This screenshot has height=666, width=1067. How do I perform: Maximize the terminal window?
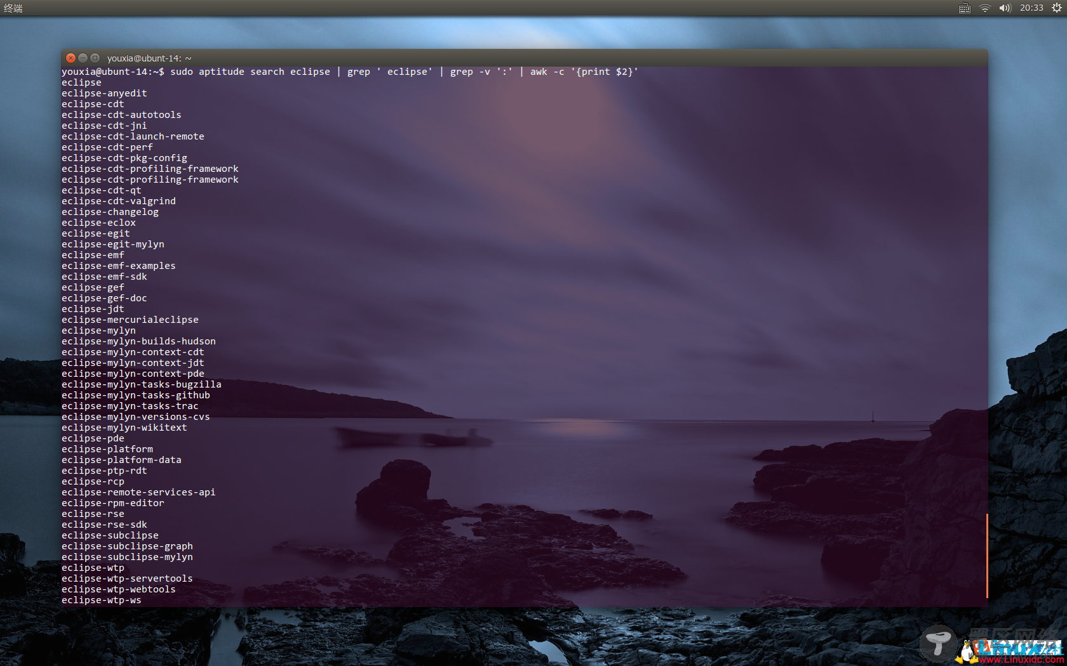(95, 58)
